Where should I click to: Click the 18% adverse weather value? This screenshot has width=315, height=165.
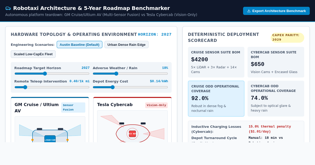(165, 68)
